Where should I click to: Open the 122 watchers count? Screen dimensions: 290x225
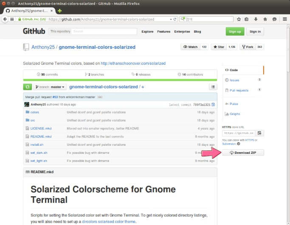pos(204,47)
